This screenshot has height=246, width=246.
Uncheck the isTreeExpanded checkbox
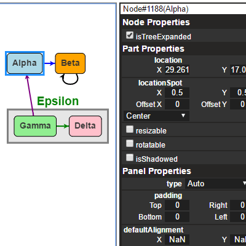130,35
